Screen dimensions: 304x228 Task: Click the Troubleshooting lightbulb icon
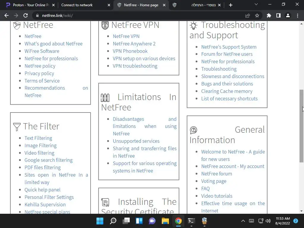point(194,26)
